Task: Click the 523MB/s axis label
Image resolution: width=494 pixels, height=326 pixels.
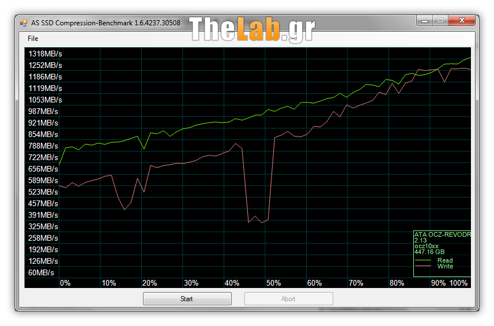Action: click(43, 192)
